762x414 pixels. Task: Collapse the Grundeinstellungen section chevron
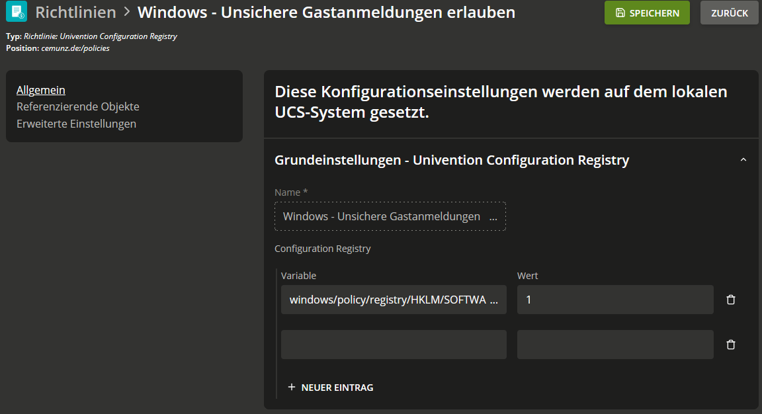pyautogui.click(x=743, y=160)
